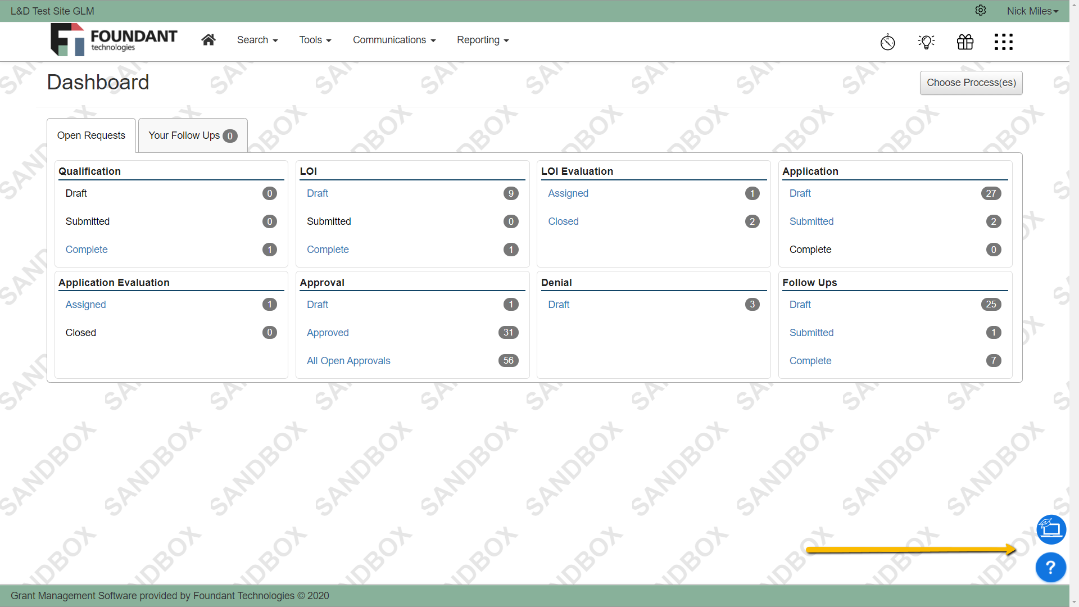This screenshot has width=1079, height=607.
Task: Click the Your Follow Ups badge 0
Action: (x=230, y=136)
